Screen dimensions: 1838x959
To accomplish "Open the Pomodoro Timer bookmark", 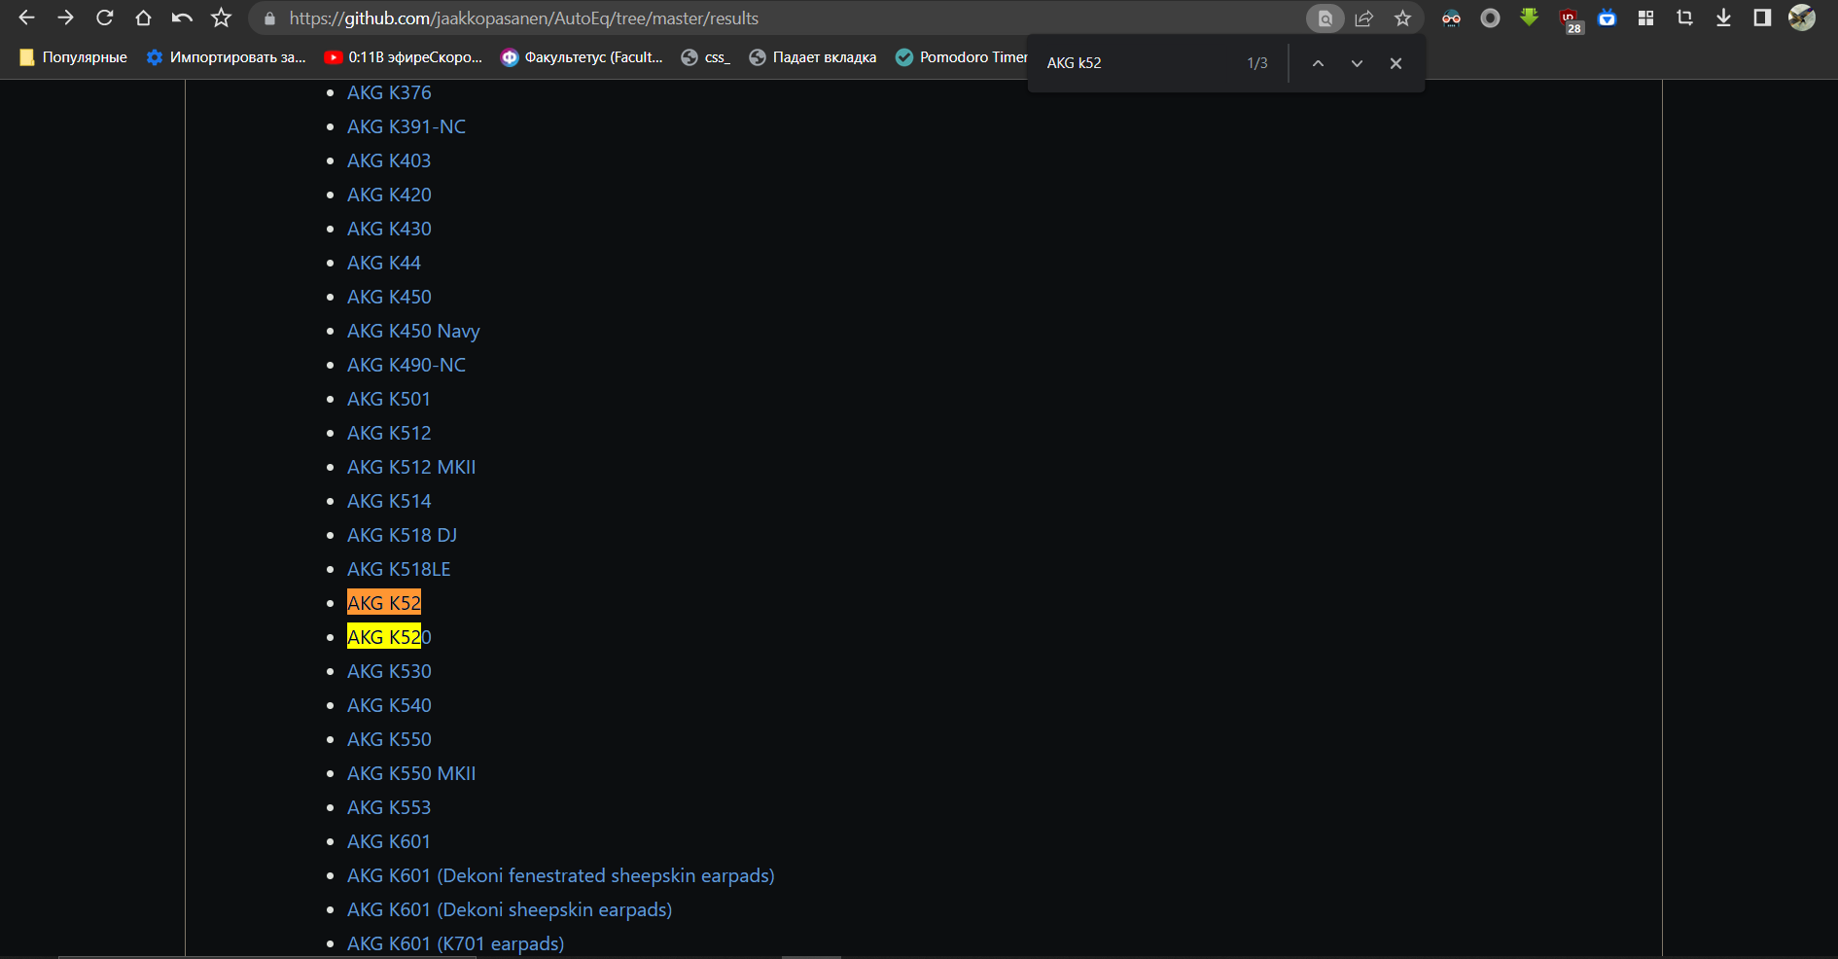I will [961, 57].
